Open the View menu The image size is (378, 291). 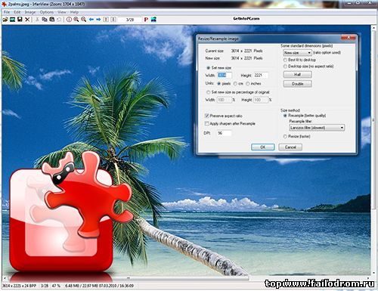(62, 12)
